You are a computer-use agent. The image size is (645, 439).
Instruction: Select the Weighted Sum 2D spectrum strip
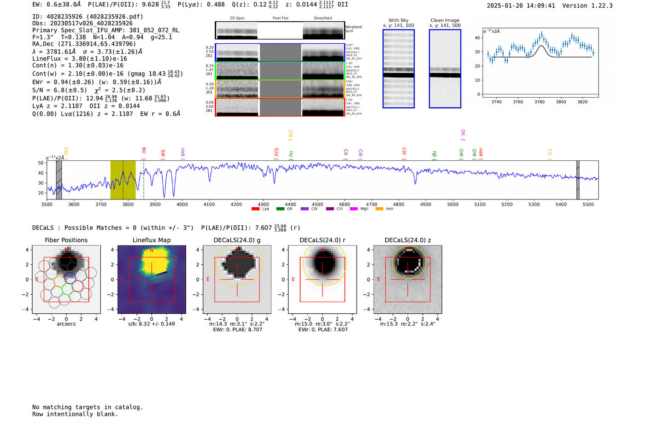(x=280, y=30)
